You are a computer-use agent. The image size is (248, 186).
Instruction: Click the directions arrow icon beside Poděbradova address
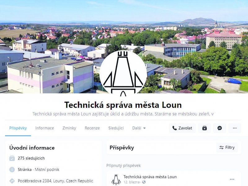pos(12,181)
